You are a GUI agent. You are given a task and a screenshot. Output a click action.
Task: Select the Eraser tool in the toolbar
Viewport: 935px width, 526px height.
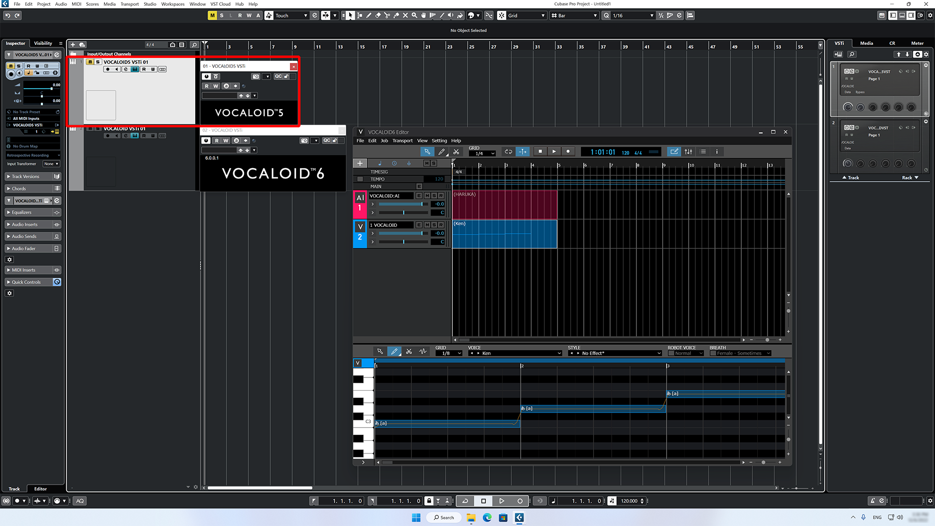tap(378, 15)
